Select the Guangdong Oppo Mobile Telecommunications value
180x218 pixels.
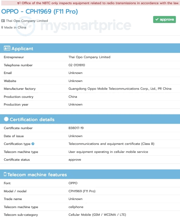(x=120, y=89)
